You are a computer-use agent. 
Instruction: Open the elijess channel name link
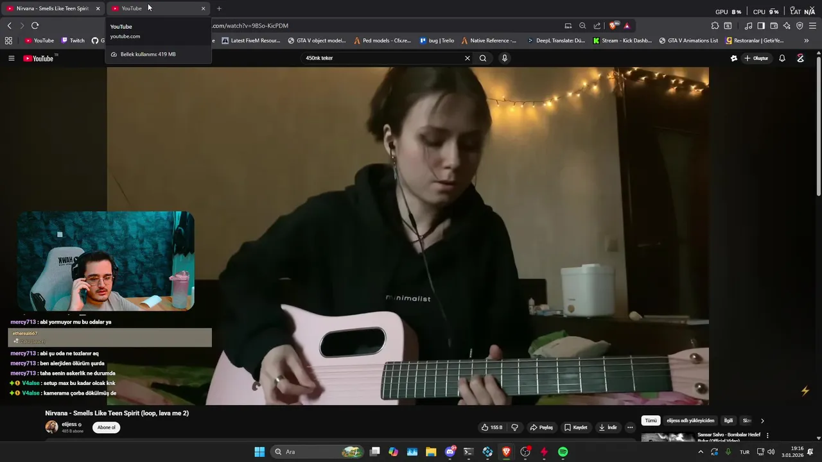click(x=69, y=424)
